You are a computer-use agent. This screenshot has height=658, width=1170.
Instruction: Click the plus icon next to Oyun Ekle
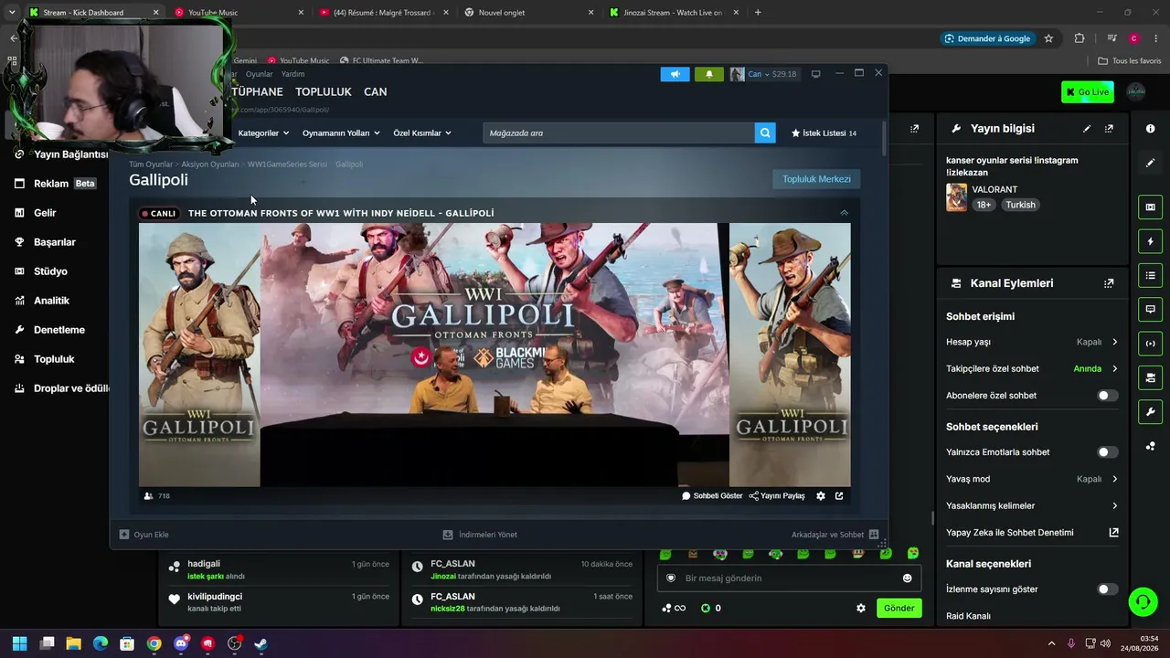click(x=124, y=535)
